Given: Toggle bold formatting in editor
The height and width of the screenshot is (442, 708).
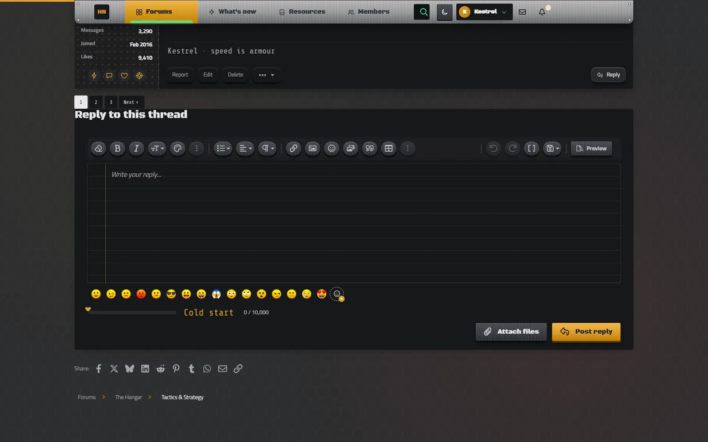Looking at the screenshot, I should pos(117,149).
